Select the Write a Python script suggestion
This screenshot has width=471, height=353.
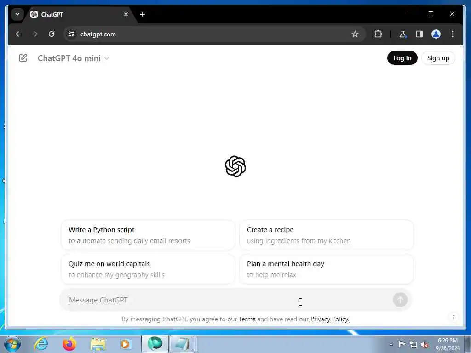point(148,235)
